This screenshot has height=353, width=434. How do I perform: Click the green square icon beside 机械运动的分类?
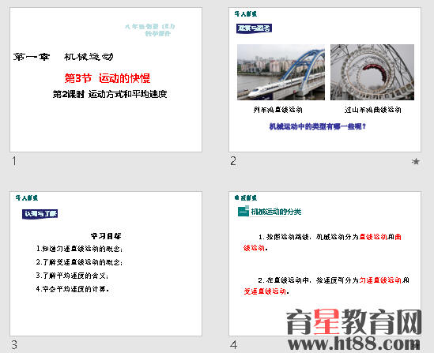pyautogui.click(x=243, y=212)
